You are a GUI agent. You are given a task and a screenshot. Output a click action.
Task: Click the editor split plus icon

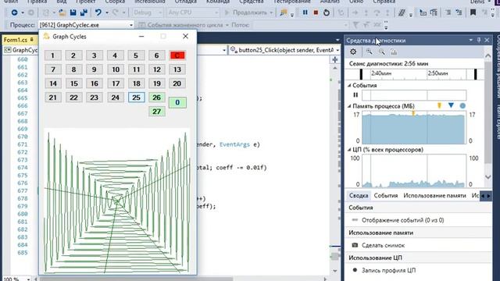(x=335, y=59)
